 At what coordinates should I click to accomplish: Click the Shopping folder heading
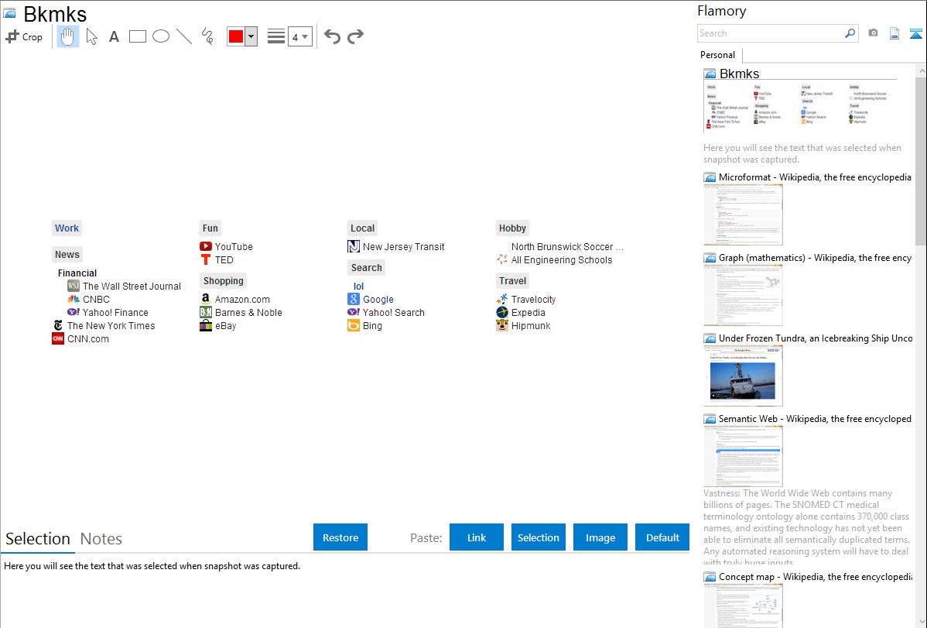(x=224, y=280)
